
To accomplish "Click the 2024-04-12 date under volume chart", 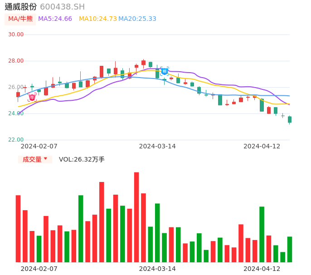I will pyautogui.click(x=262, y=269).
